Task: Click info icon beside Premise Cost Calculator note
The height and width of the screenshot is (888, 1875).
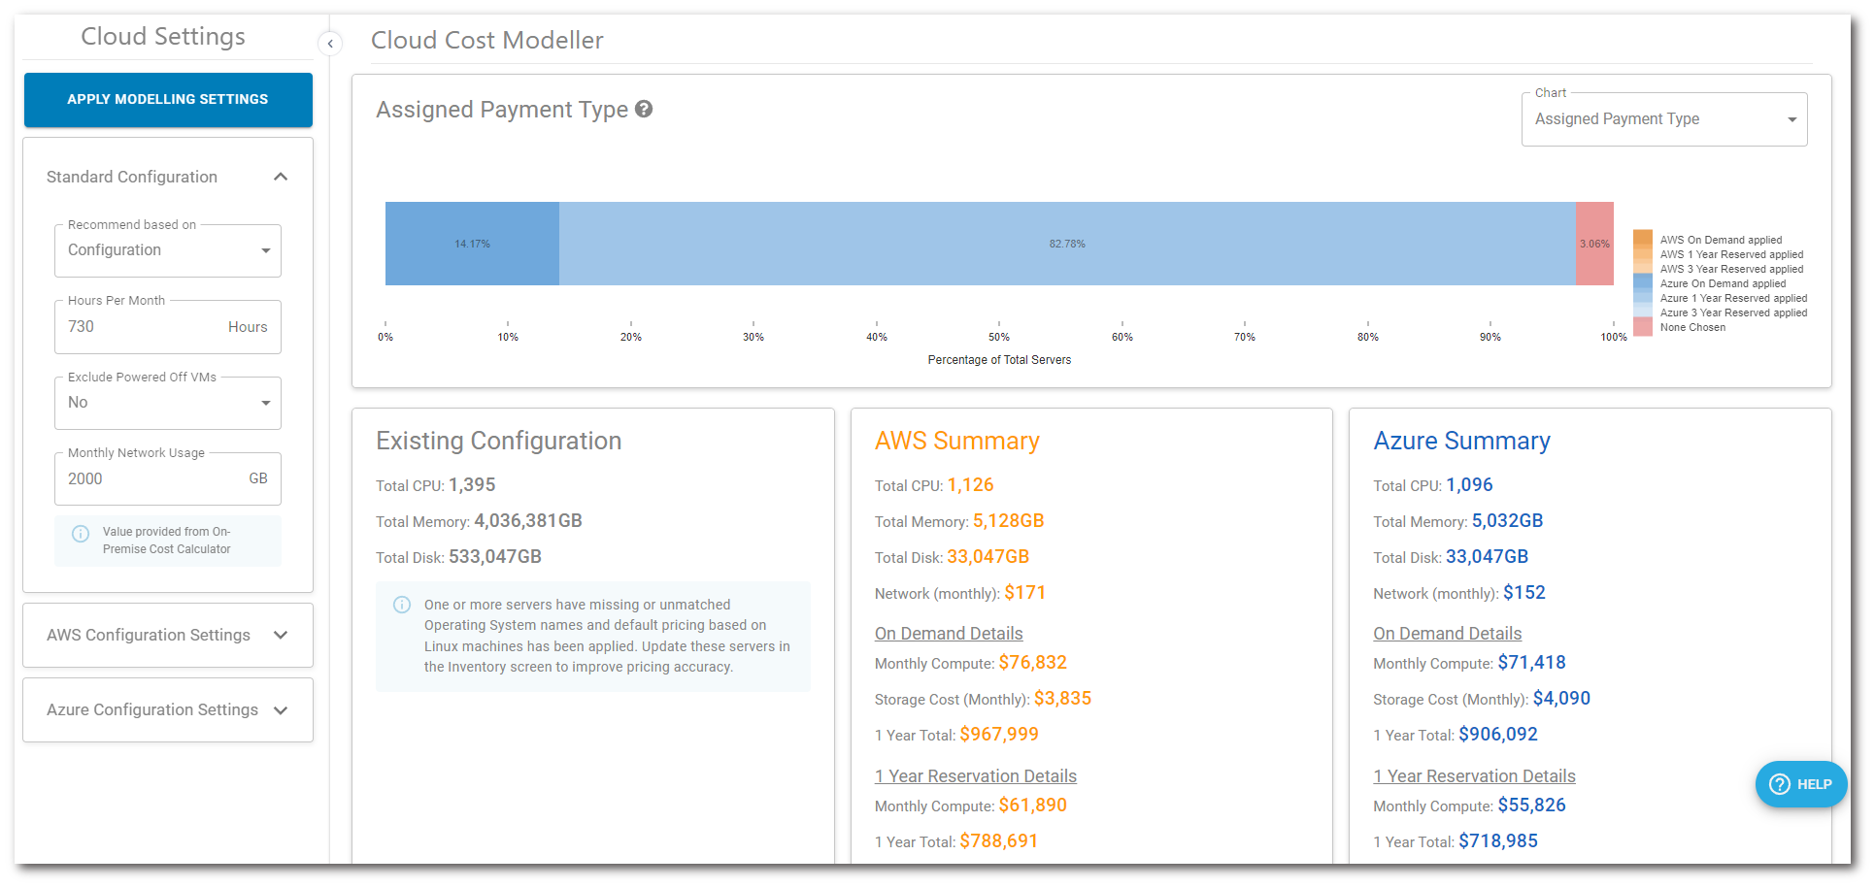Action: [x=81, y=534]
